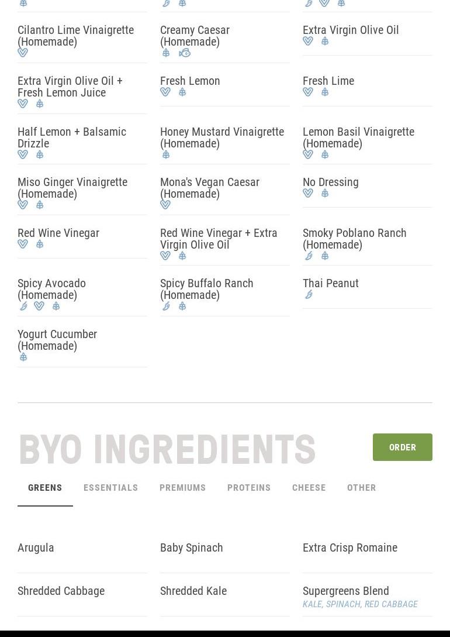This screenshot has height=637, width=450.
Task: Click the fish allergen icon under Creamy Caesar
Action: click(185, 53)
